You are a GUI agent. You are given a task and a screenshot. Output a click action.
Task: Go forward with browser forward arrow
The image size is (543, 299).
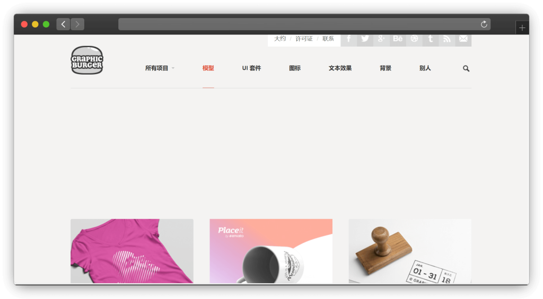click(77, 24)
